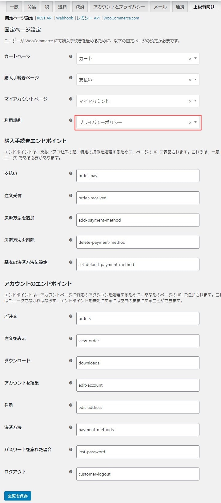This screenshot has width=221, height=503.
Task: Clear the カート page selection
Action: click(x=190, y=59)
